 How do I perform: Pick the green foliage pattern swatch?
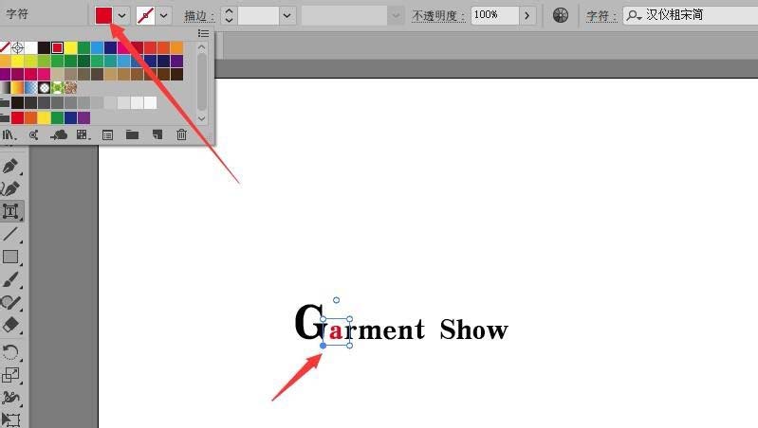pyautogui.click(x=58, y=87)
